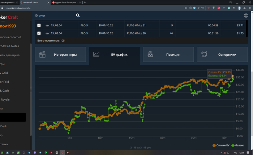Viewport: 253px width, 155px height.
Task: Open the language globe icon
Action: [246, 15]
